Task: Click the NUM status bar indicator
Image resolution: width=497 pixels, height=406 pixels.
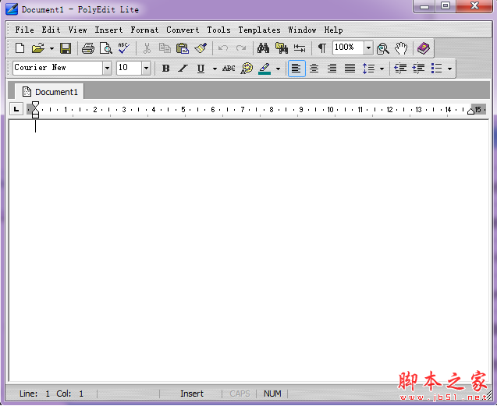Action: (272, 394)
